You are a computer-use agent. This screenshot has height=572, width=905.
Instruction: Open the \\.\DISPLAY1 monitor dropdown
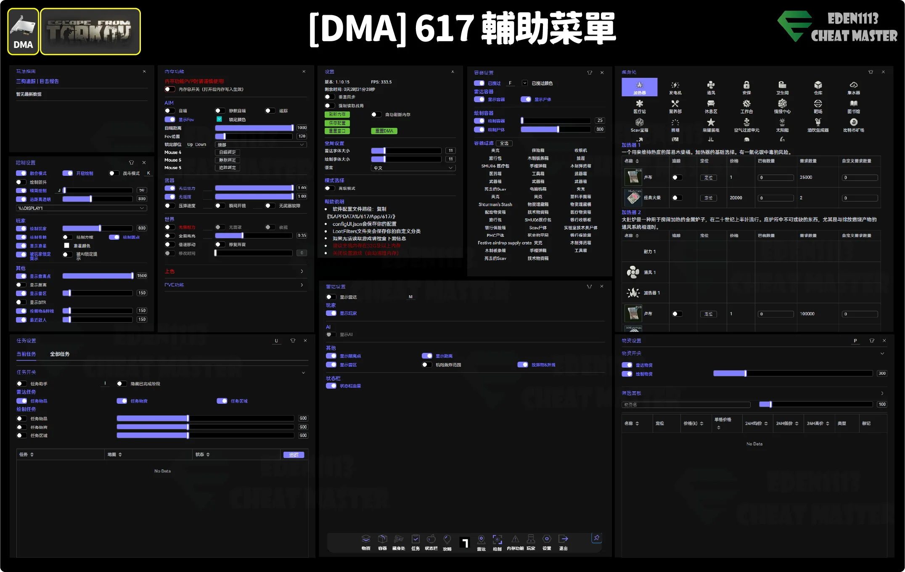tap(81, 208)
